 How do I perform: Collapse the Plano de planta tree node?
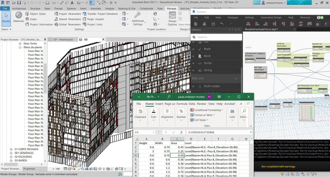20,47
